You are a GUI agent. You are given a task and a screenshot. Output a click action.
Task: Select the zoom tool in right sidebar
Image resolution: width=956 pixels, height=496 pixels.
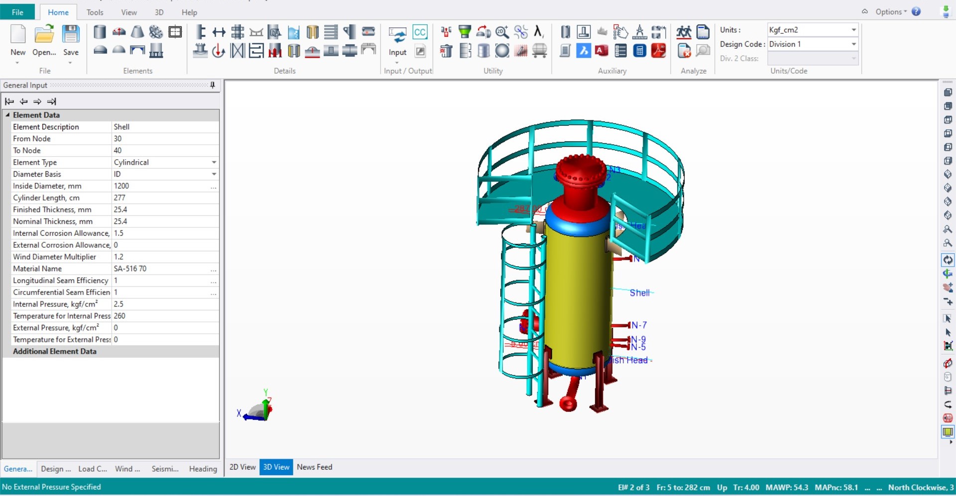coord(948,229)
